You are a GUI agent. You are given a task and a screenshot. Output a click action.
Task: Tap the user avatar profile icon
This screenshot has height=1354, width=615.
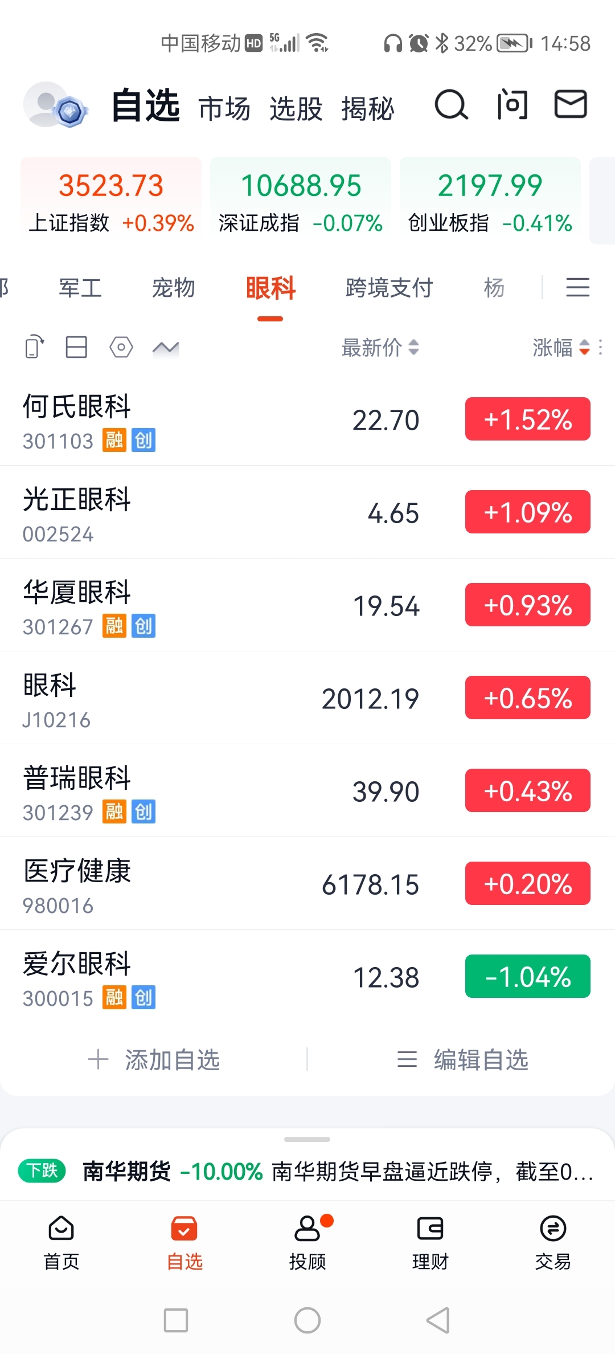click(x=56, y=105)
